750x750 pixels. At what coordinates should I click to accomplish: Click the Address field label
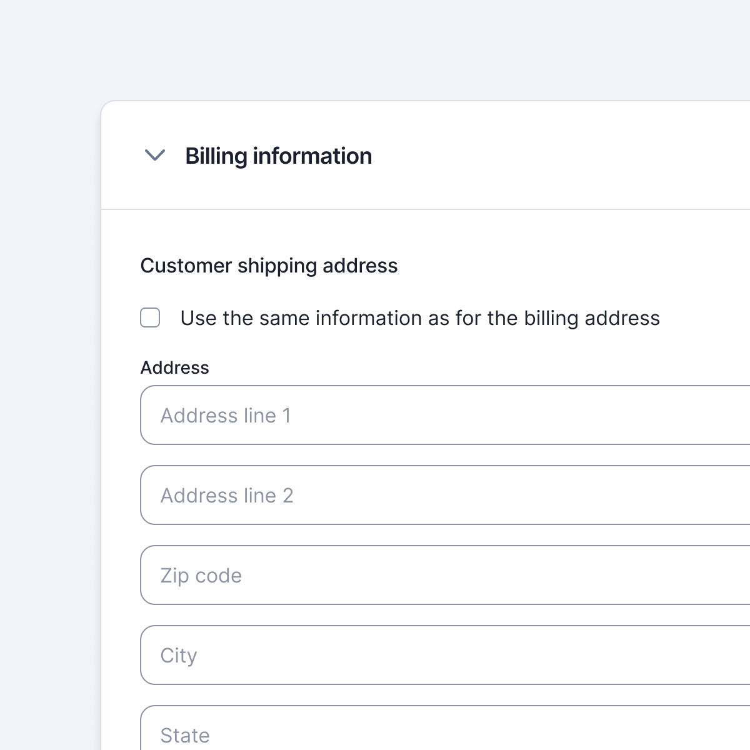pyautogui.click(x=175, y=367)
